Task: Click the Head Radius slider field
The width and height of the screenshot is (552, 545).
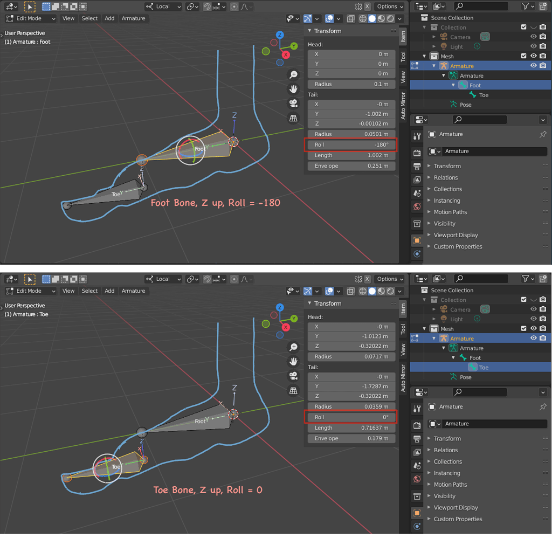Action: [351, 84]
